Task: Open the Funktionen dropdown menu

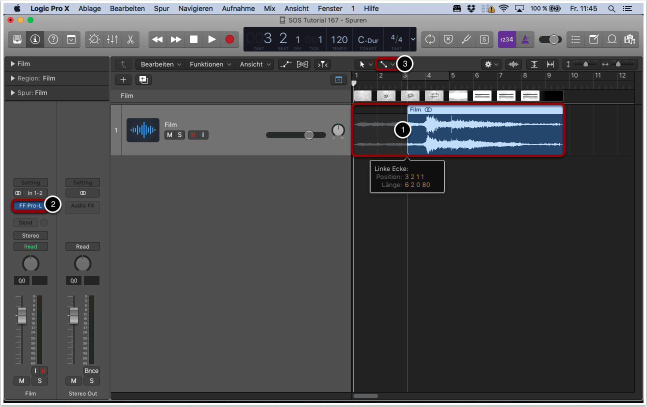Action: click(210, 64)
